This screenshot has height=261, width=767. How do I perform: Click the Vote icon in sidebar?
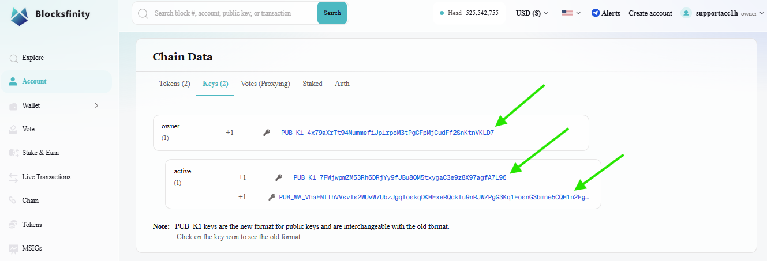[13, 130]
